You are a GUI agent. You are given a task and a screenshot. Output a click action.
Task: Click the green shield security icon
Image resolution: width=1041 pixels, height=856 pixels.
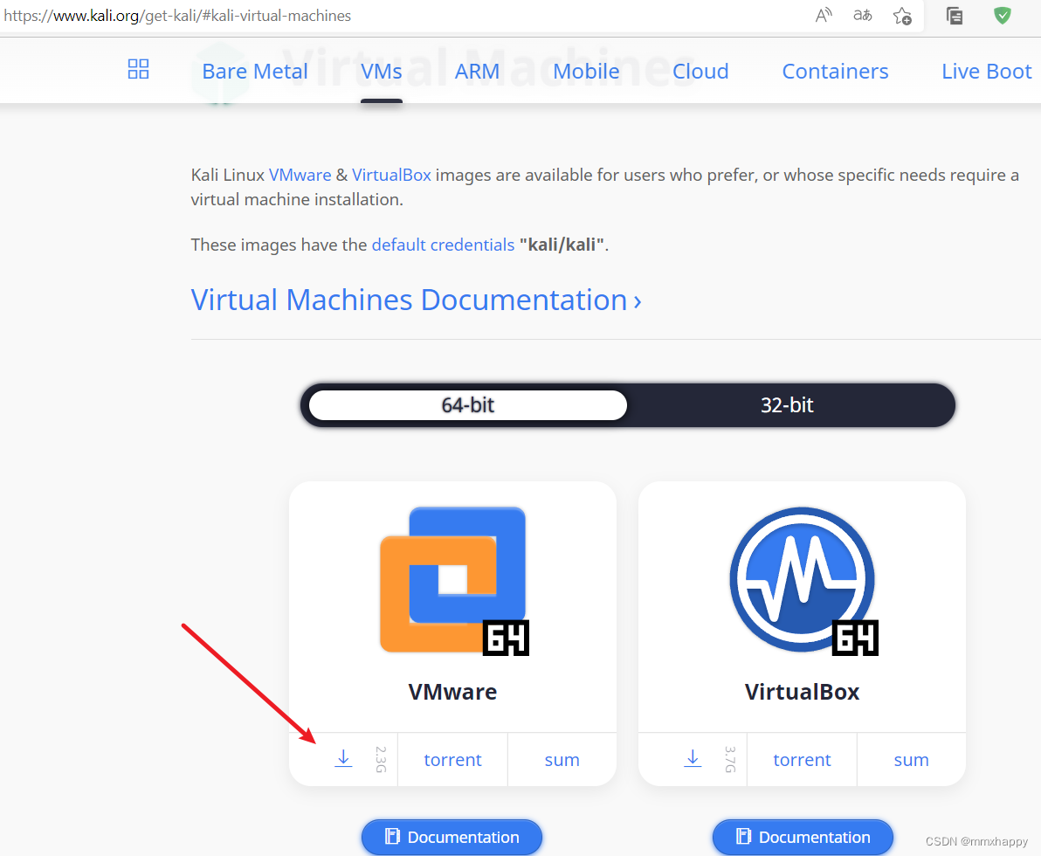pos(1003,15)
